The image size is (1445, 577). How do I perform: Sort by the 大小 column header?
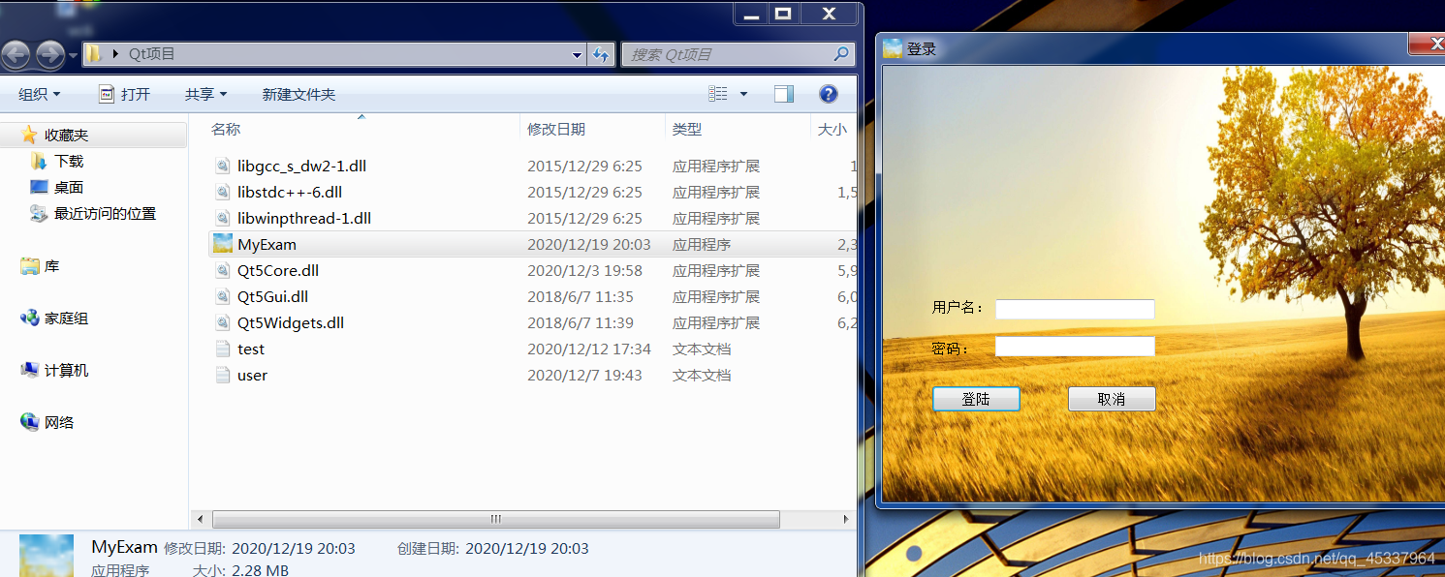point(832,129)
